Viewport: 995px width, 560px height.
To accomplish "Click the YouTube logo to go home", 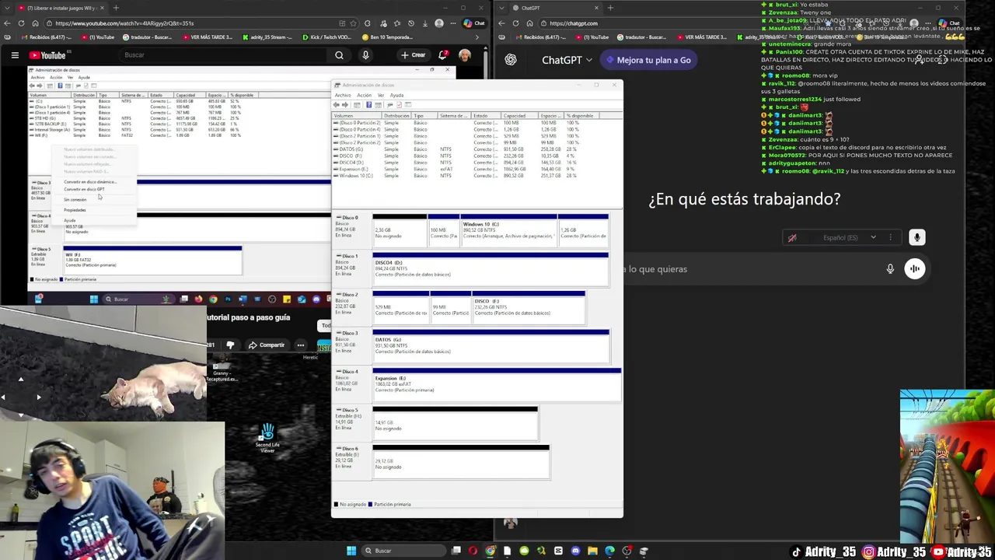I will pyautogui.click(x=48, y=55).
